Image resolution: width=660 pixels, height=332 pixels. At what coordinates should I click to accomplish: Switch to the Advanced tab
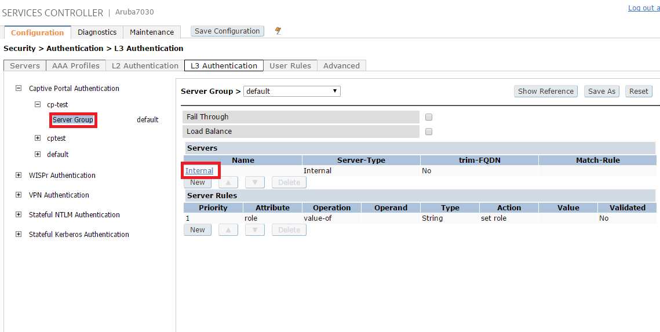tap(341, 65)
